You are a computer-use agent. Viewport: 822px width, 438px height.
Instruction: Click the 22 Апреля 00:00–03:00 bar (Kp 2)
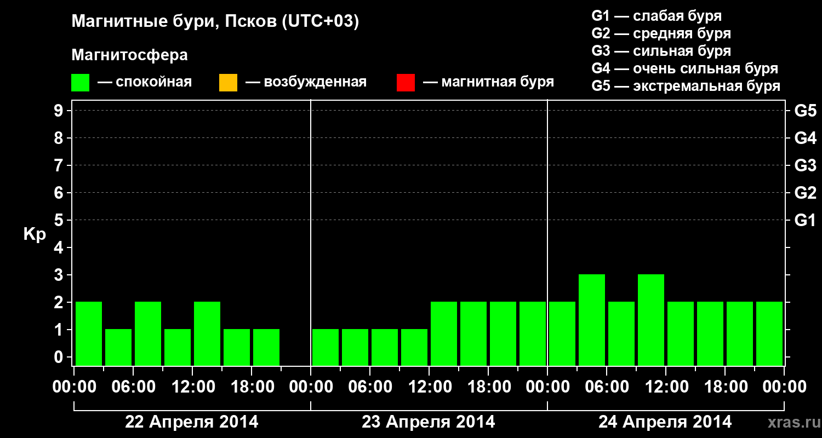coord(89,333)
